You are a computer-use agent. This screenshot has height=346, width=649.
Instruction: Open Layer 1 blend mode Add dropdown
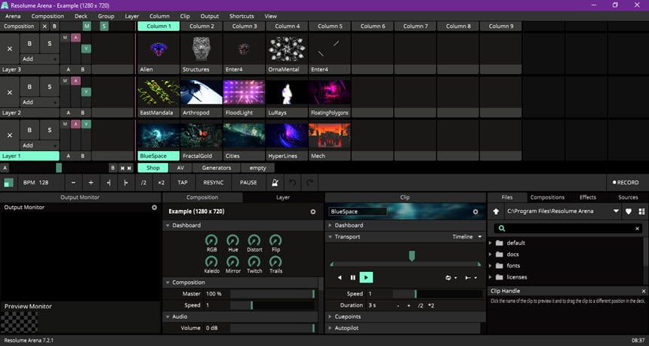point(40,146)
